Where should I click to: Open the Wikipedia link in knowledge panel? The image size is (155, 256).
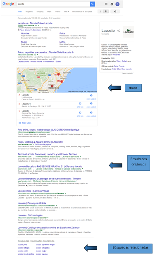(116, 55)
